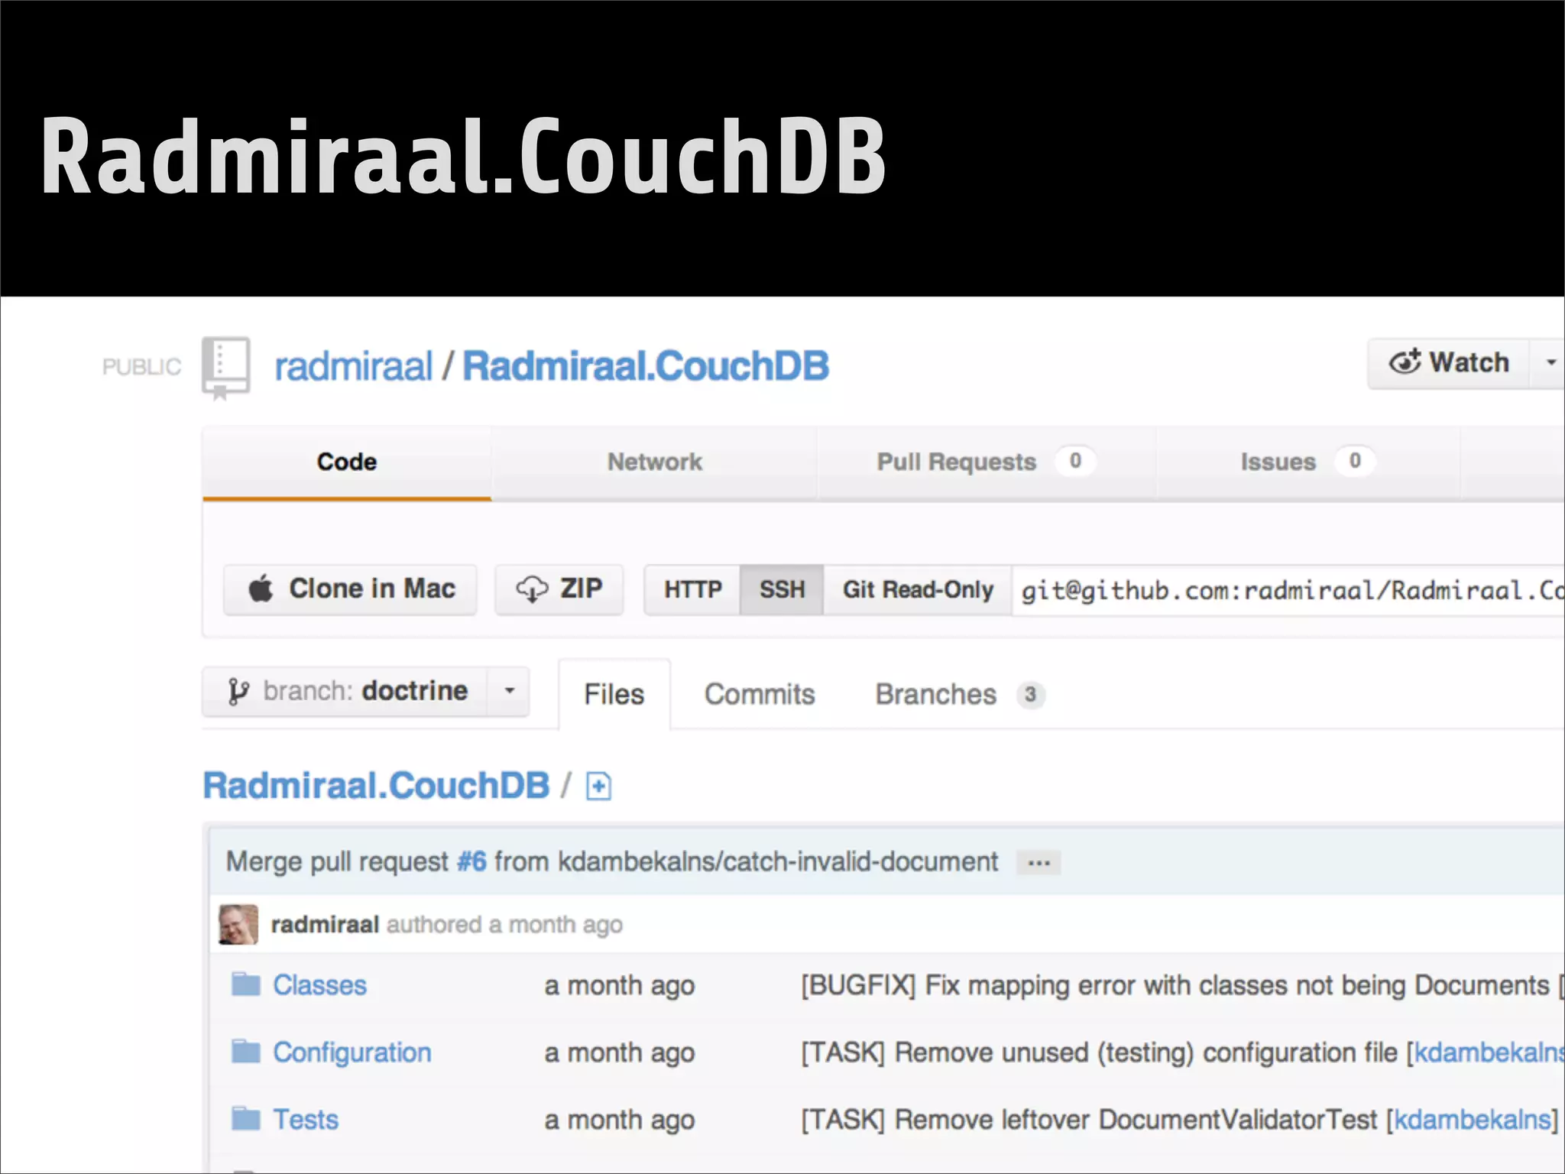The image size is (1565, 1174).
Task: Click the PUBLIC label
Action: point(141,367)
